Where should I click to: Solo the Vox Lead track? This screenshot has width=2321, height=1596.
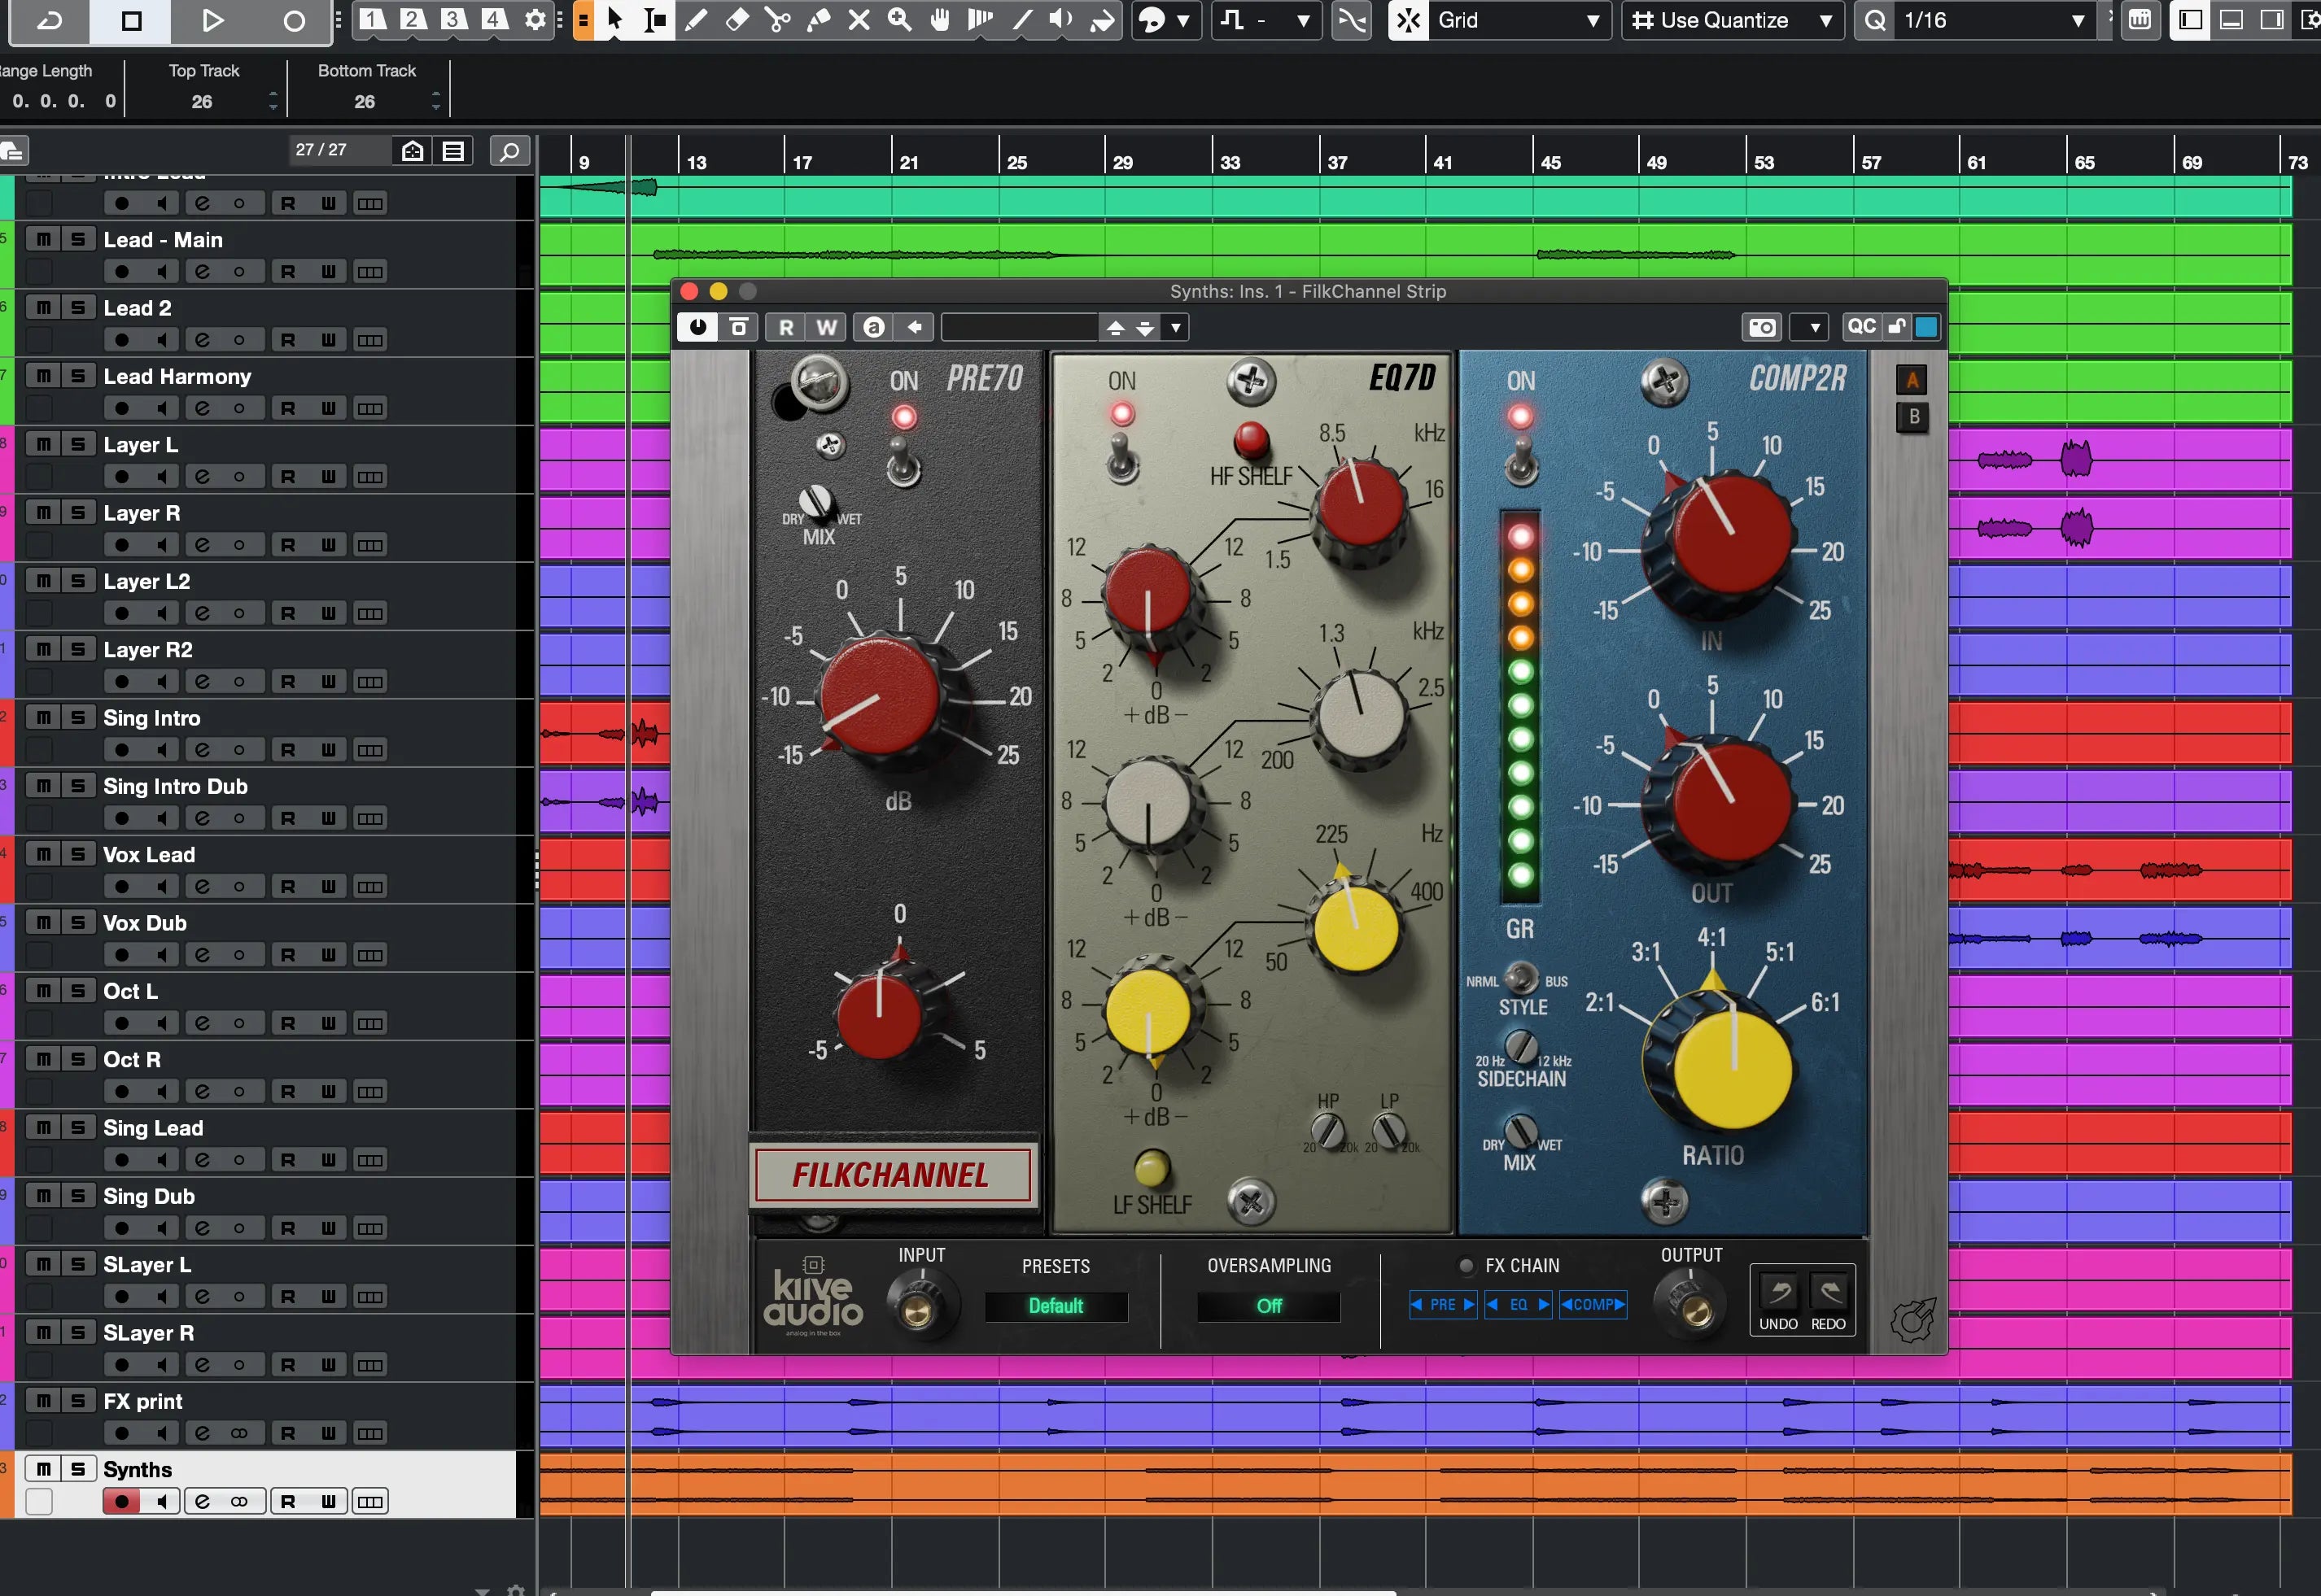pyautogui.click(x=78, y=855)
